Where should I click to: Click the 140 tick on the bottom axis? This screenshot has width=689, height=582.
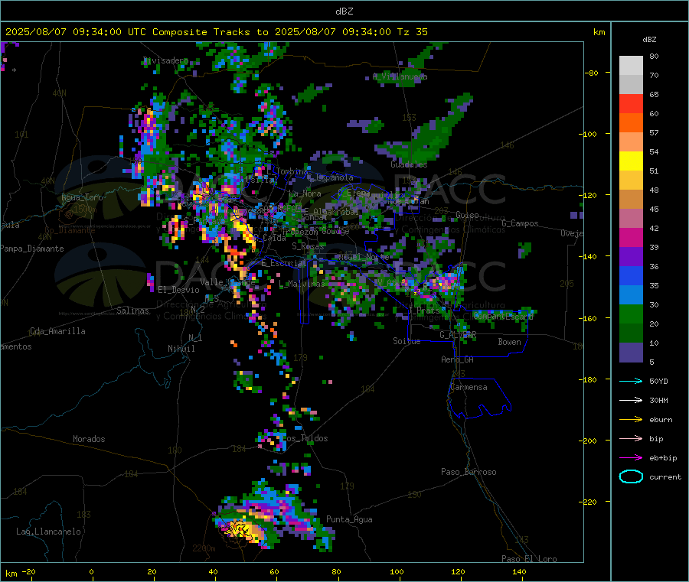(x=519, y=572)
